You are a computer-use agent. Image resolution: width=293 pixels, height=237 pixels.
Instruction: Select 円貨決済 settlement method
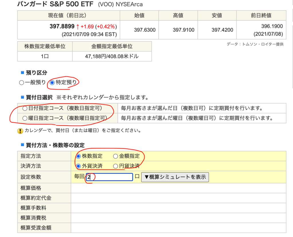click(x=116, y=166)
